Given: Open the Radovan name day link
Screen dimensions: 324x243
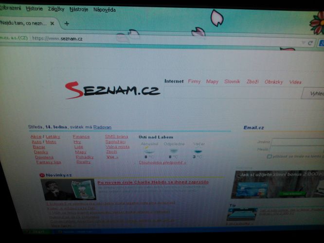Looking at the screenshot, I should tap(102, 127).
